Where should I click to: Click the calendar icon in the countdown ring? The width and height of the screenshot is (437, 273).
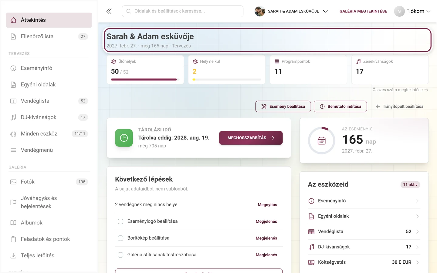pos(322,141)
